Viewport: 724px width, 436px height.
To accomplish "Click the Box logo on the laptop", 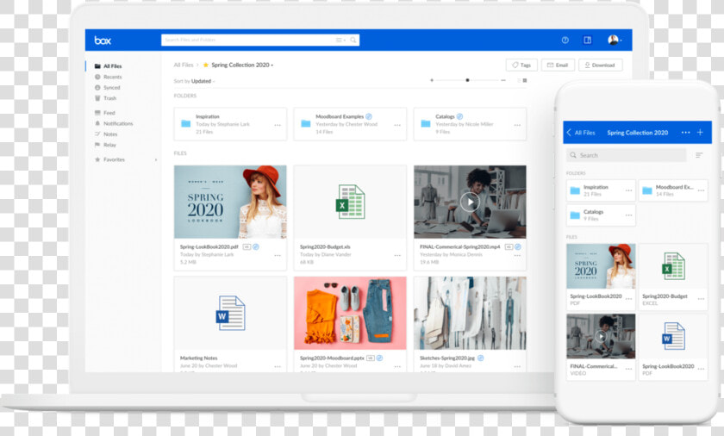I will point(103,40).
